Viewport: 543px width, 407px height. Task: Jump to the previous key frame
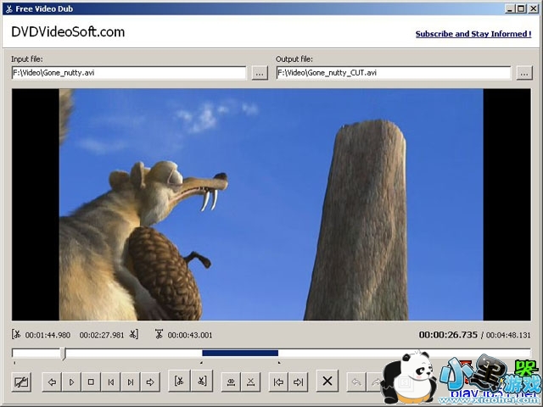point(111,382)
